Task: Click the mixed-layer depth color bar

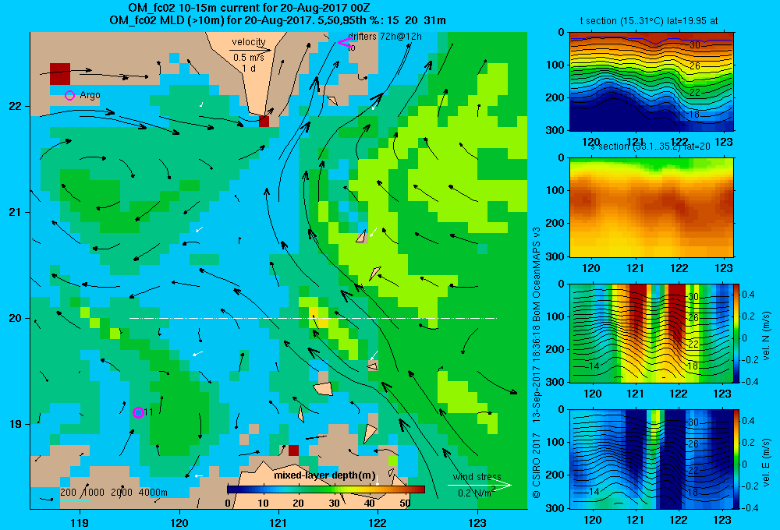Action: pyautogui.click(x=326, y=489)
